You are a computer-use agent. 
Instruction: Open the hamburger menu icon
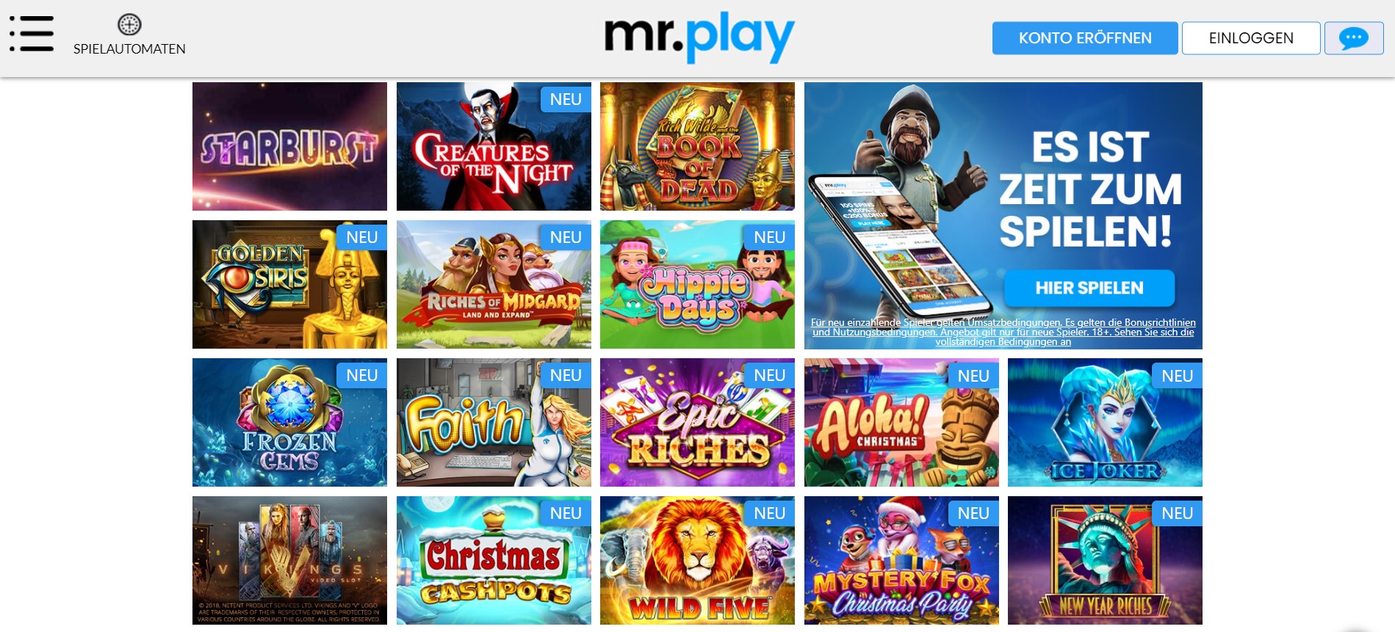[32, 34]
